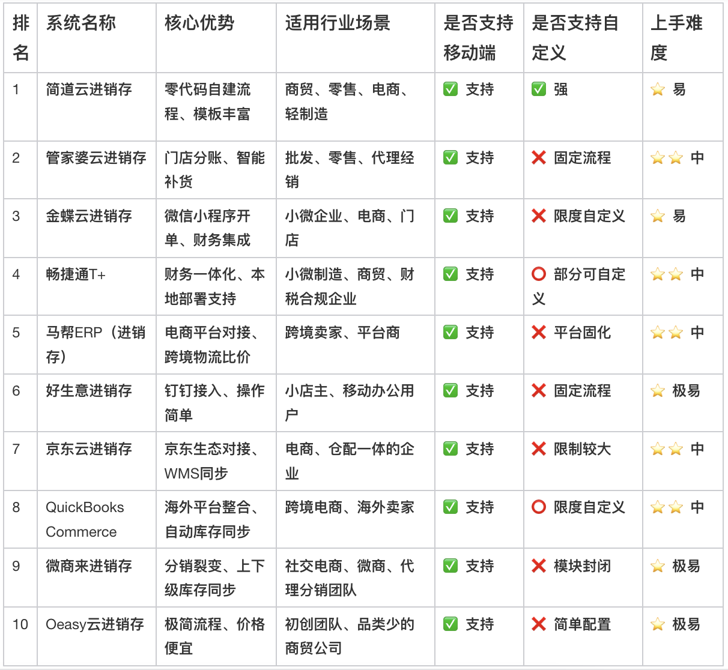
Task: Click the 电商平台对接、跨境物流比价 cell
Action: [x=216, y=345]
